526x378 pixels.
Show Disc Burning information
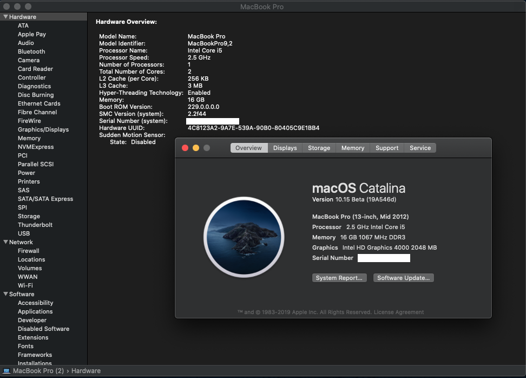click(x=36, y=95)
